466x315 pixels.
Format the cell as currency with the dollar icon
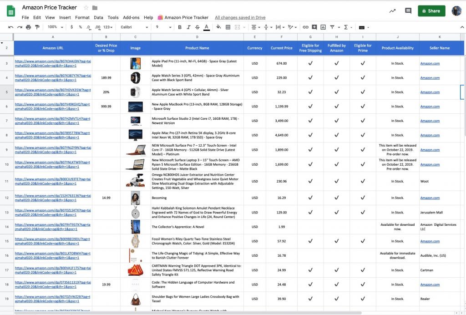click(71, 27)
